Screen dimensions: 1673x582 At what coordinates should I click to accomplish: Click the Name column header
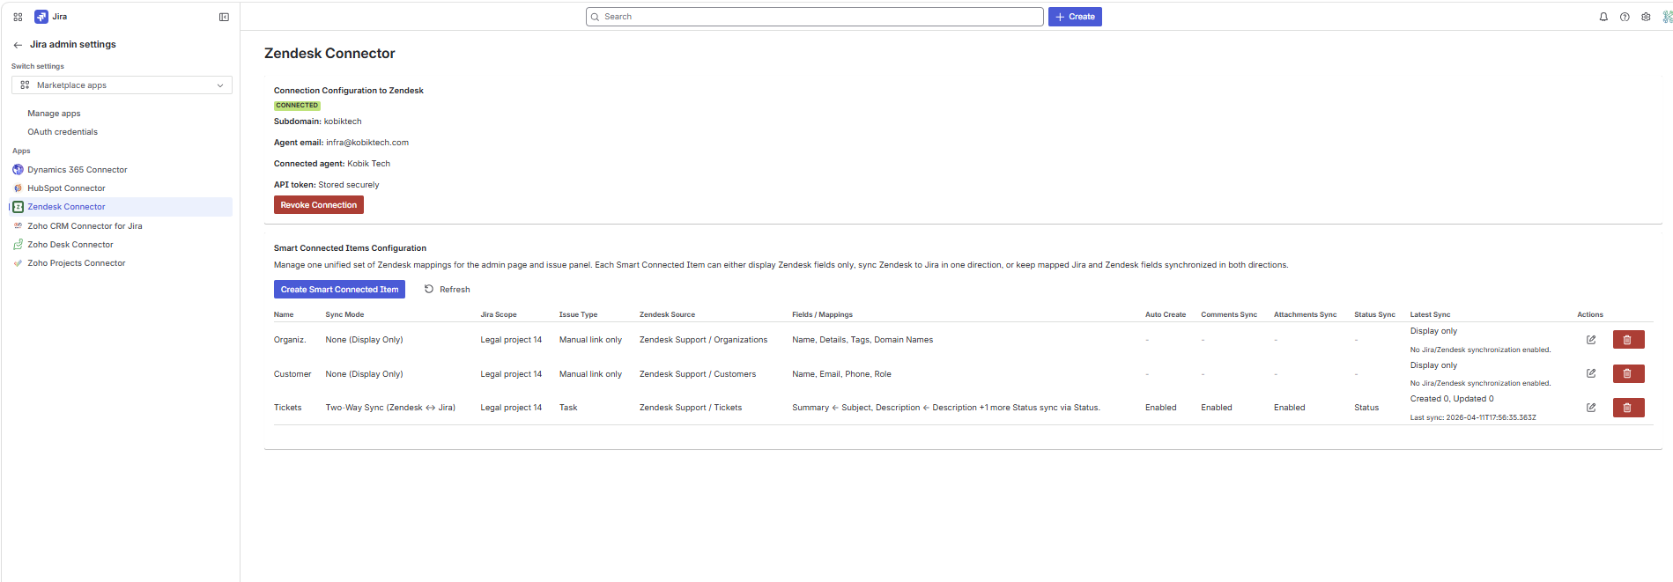click(x=284, y=314)
